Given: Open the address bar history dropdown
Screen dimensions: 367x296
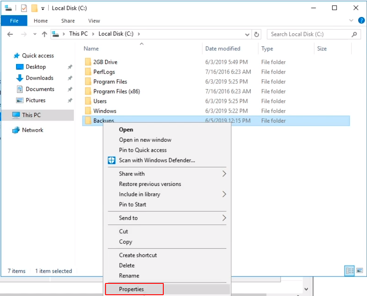Looking at the screenshot, I should (247, 35).
